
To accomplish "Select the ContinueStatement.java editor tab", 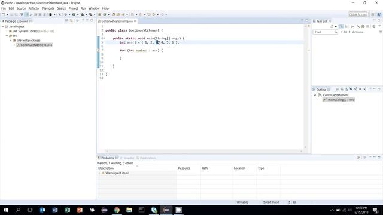I will coord(117,21).
